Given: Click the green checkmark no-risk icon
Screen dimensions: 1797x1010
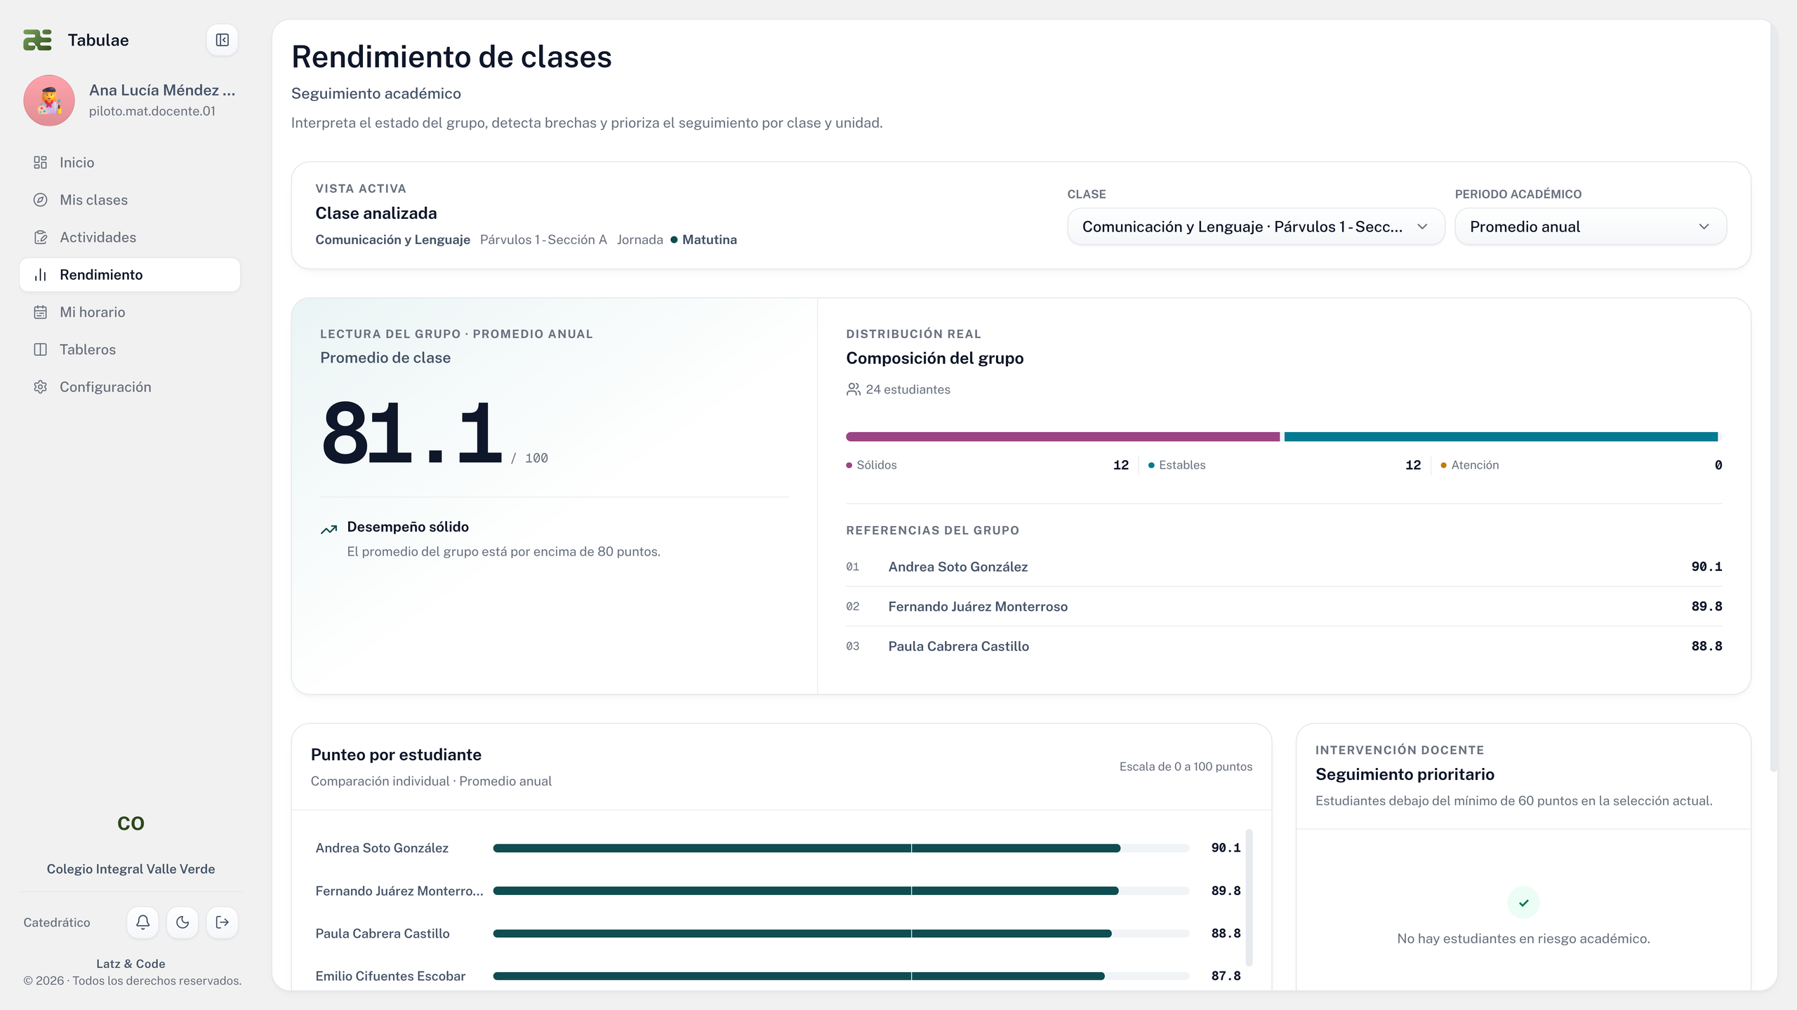Looking at the screenshot, I should [x=1523, y=903].
